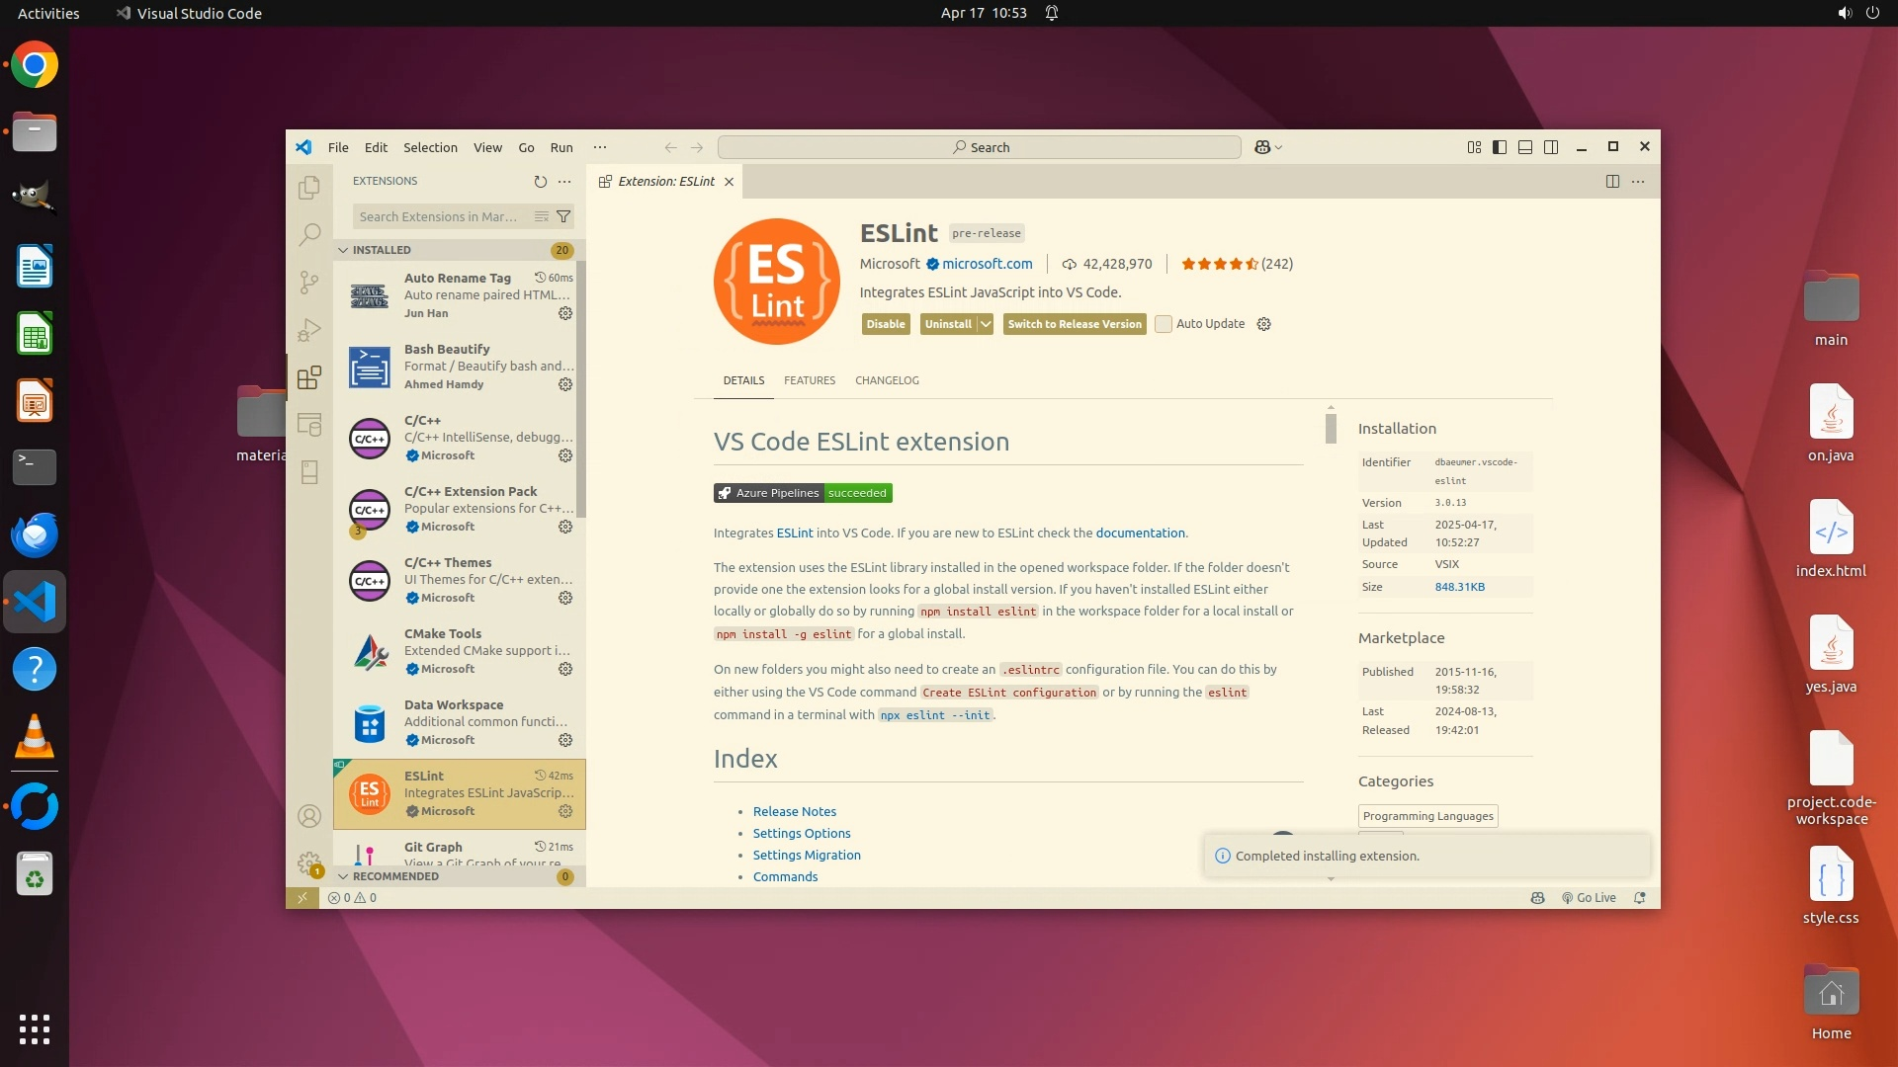This screenshot has height=1067, width=1898.
Task: Click the Go Live status bar item
Action: [1589, 898]
